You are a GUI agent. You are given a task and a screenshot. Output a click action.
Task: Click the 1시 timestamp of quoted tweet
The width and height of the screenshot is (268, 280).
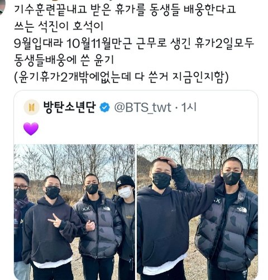click(189, 107)
